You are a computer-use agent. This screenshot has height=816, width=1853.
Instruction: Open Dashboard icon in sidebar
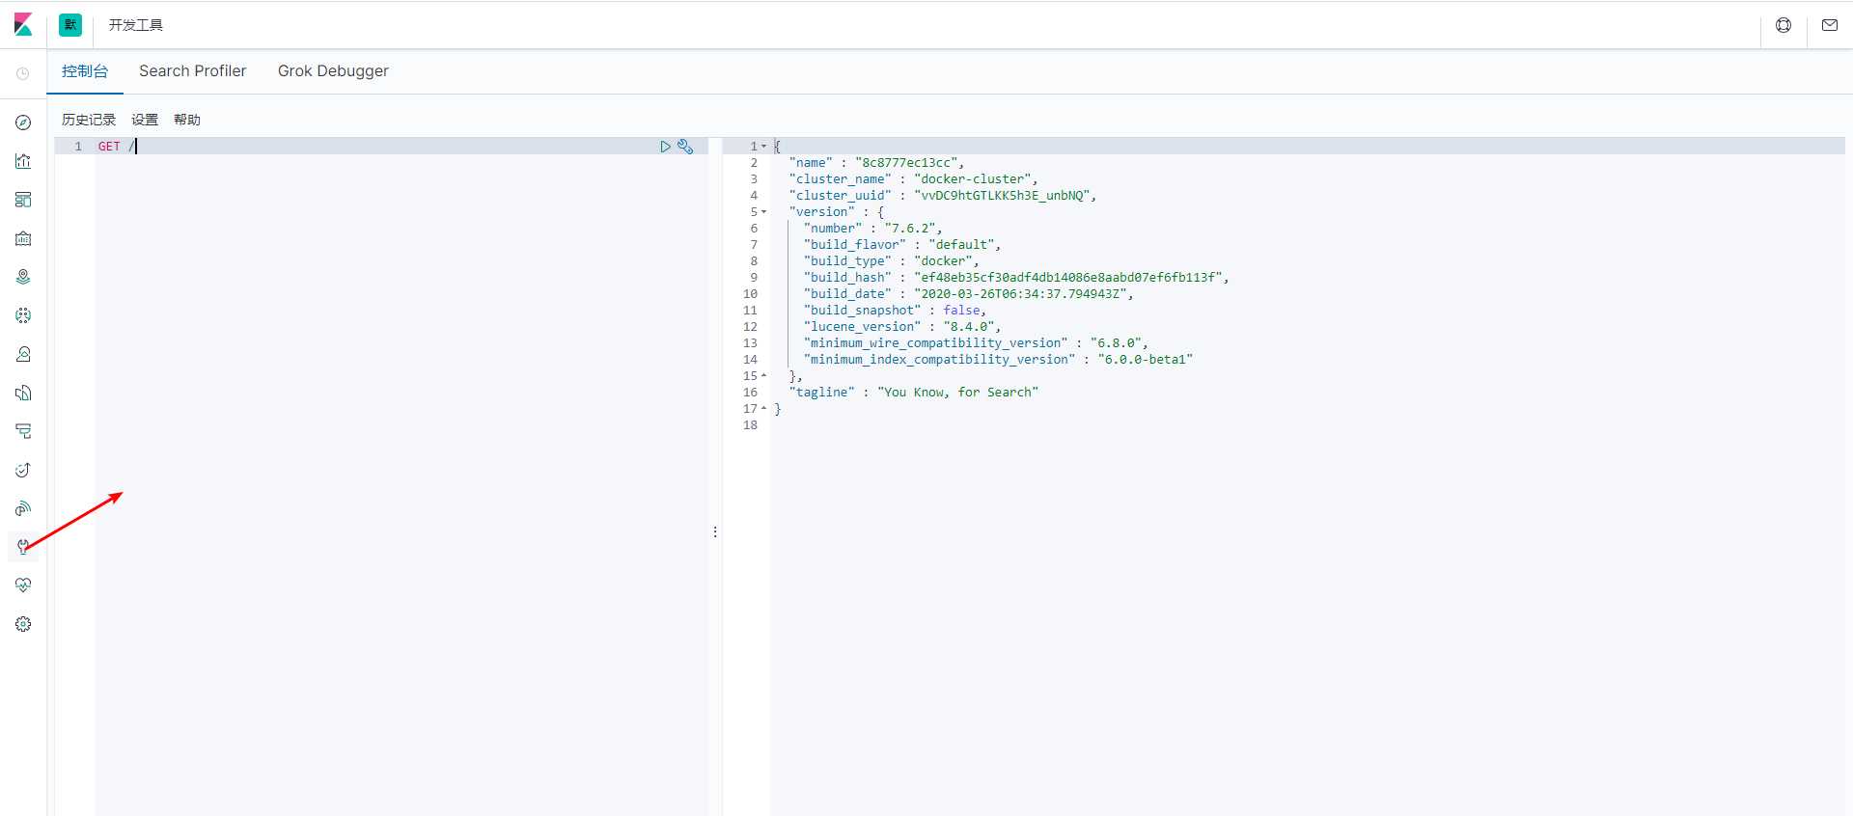[23, 200]
